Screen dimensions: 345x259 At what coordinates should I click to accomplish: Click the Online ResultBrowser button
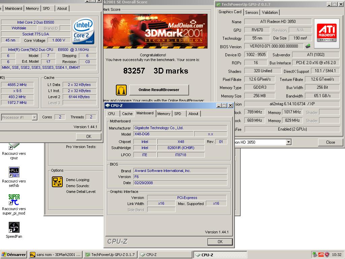(159, 90)
